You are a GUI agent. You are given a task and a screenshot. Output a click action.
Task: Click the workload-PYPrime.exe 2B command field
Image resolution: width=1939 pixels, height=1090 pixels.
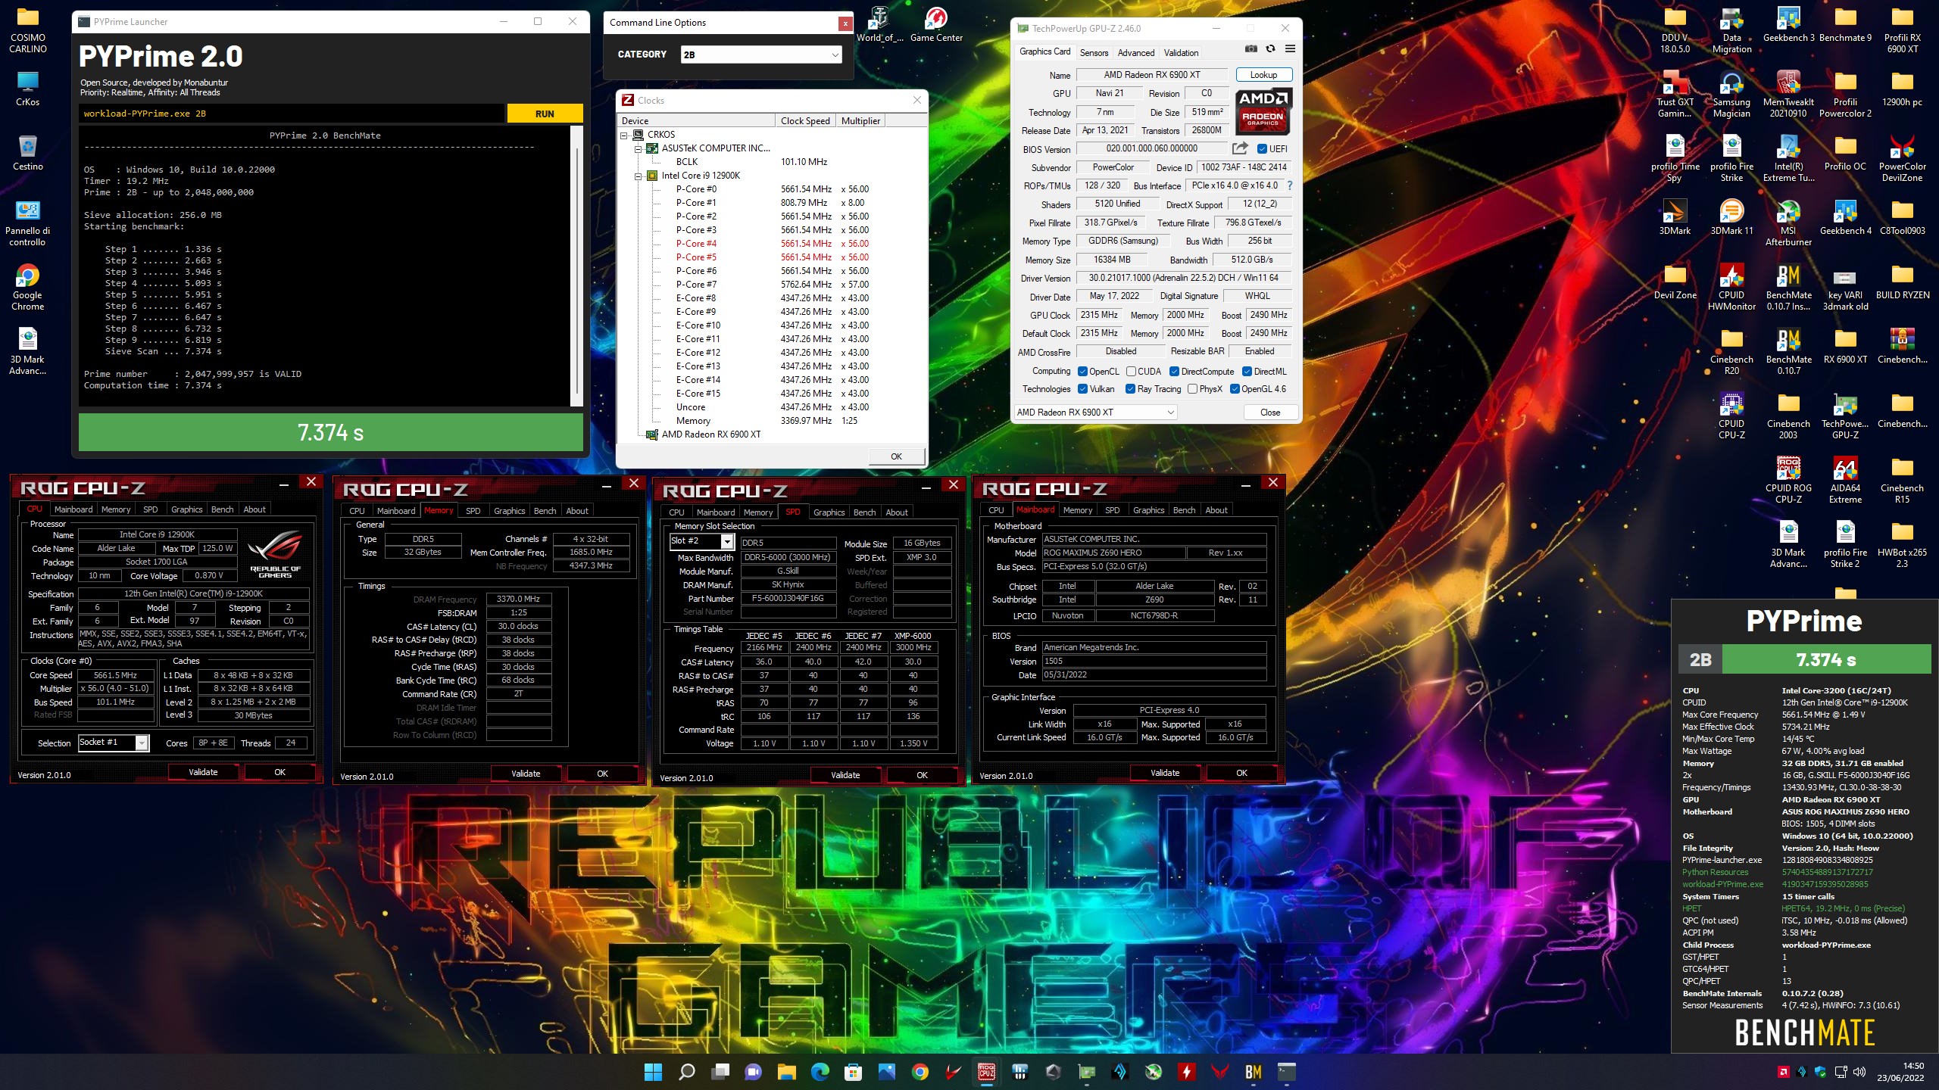point(292,114)
